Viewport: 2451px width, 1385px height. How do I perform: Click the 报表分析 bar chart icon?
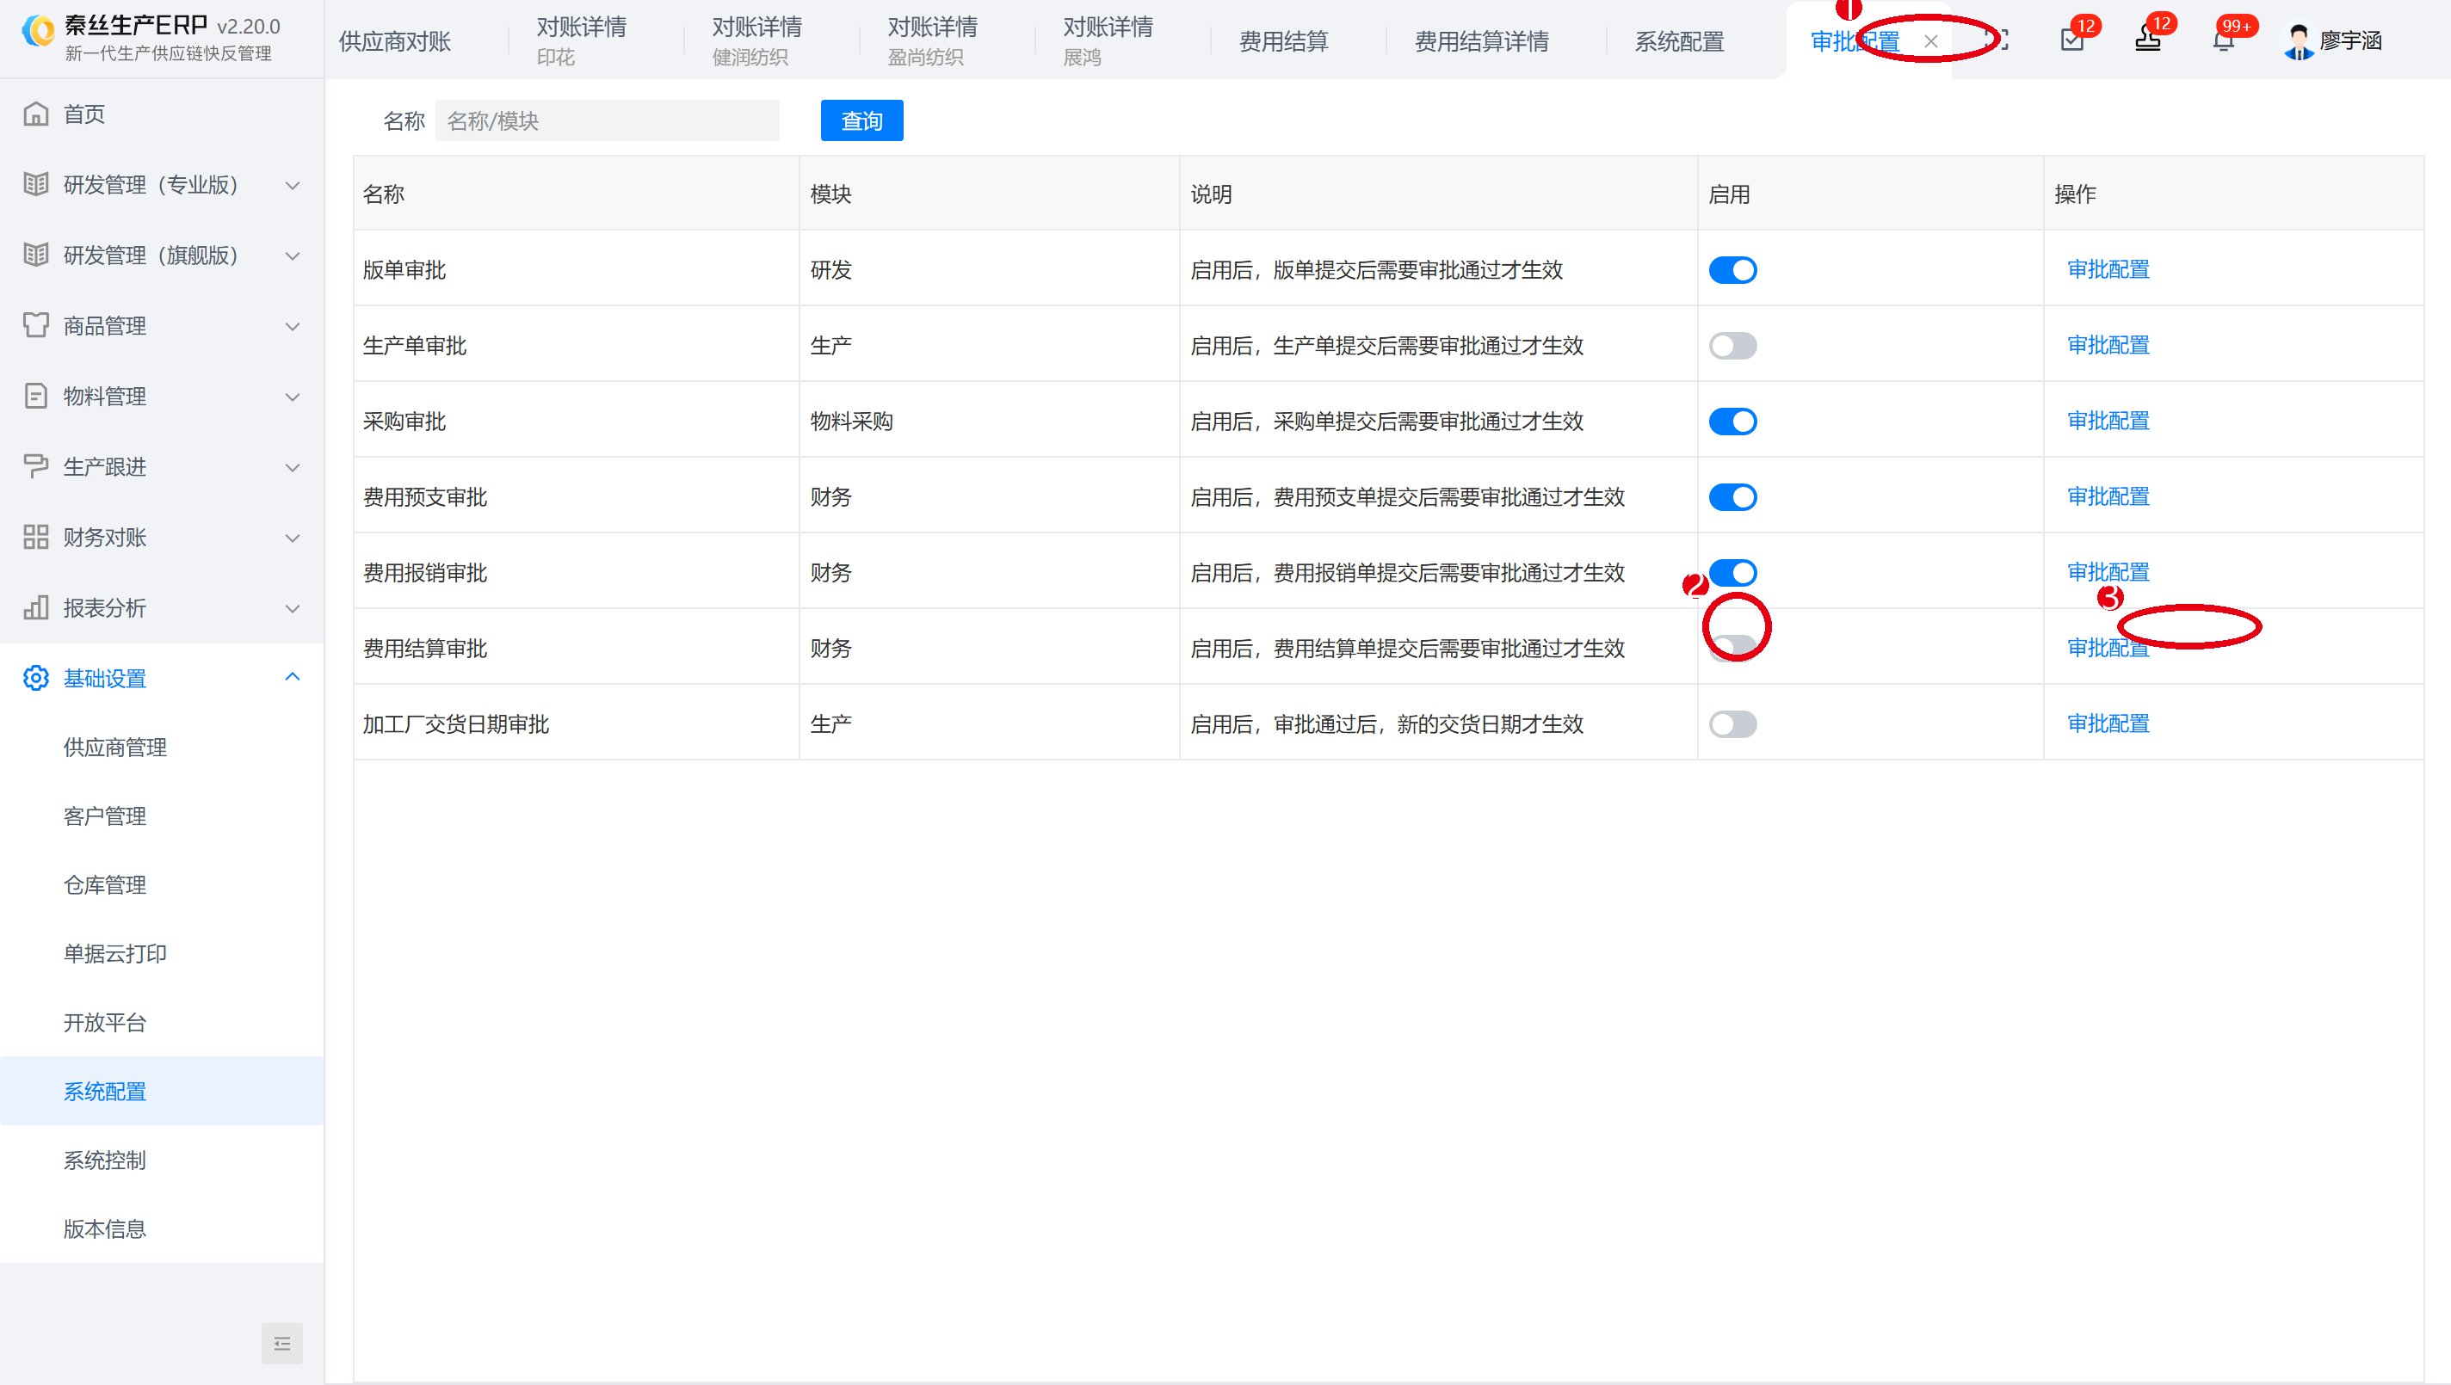[x=36, y=606]
